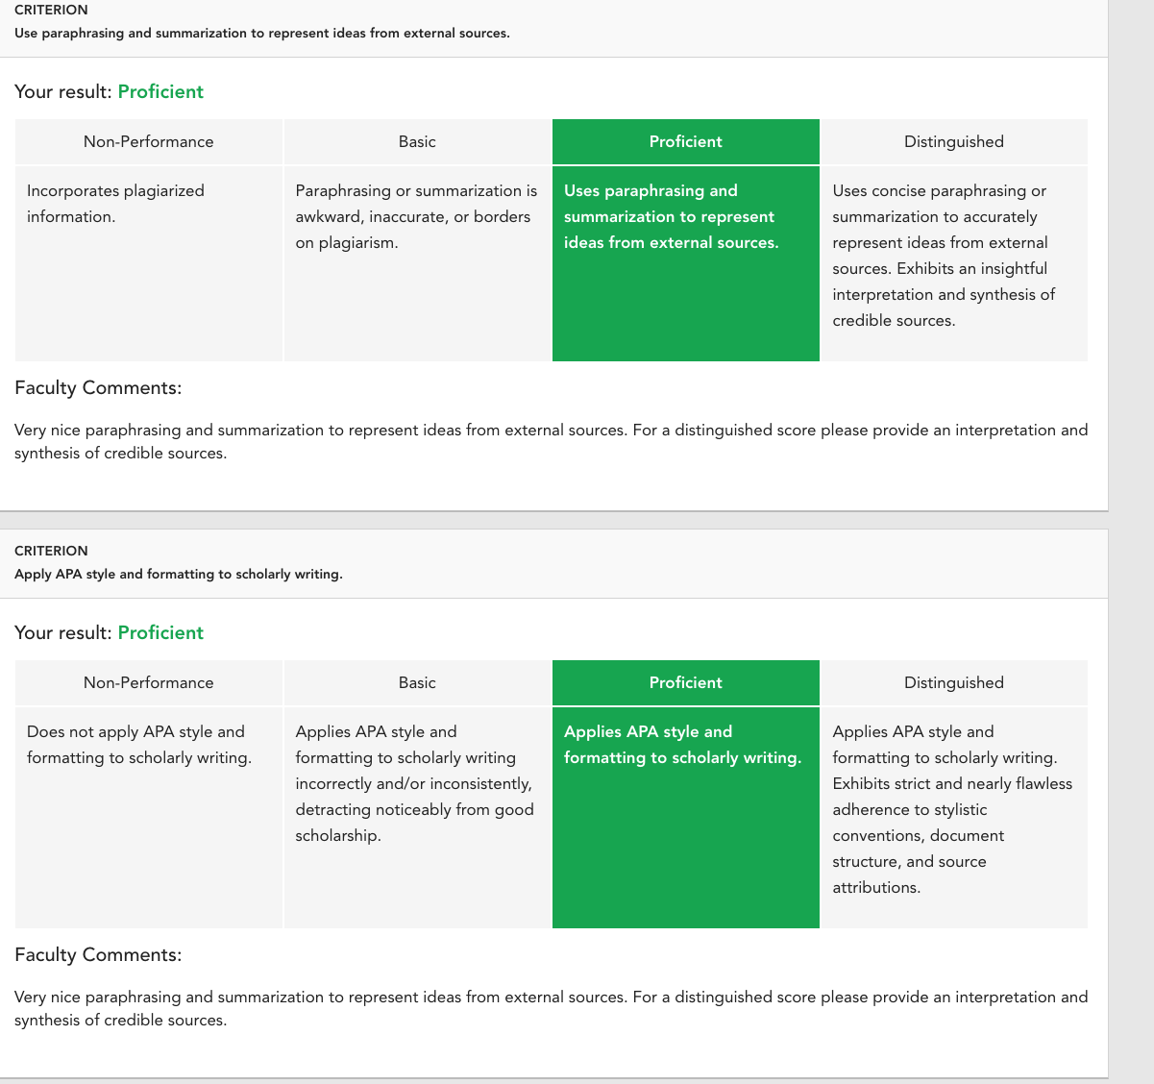Click the first Faculty Comments heading
The height and width of the screenshot is (1084, 1154).
click(x=98, y=388)
